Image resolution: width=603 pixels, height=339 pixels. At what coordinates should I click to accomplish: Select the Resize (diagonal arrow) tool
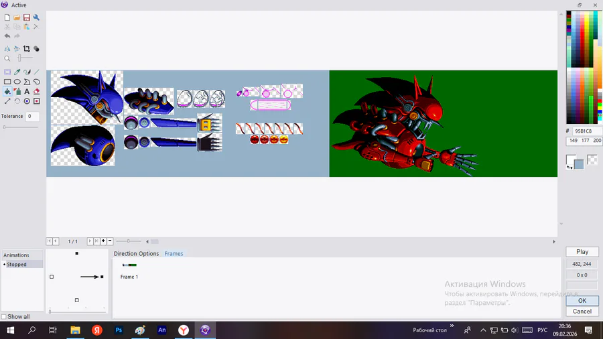point(7,101)
